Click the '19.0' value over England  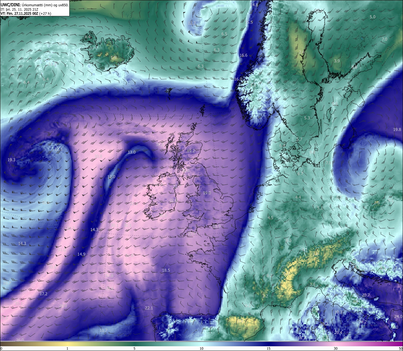[x=207, y=193]
